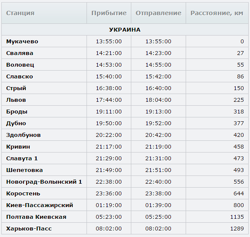Select the Харьков-Пасс station row

click(x=125, y=229)
